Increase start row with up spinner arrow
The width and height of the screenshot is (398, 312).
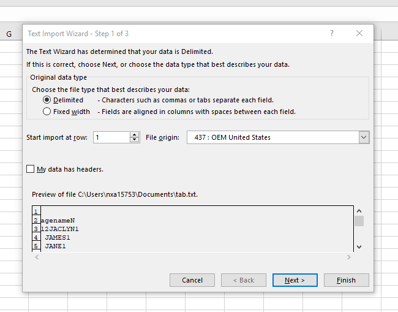[x=135, y=135]
